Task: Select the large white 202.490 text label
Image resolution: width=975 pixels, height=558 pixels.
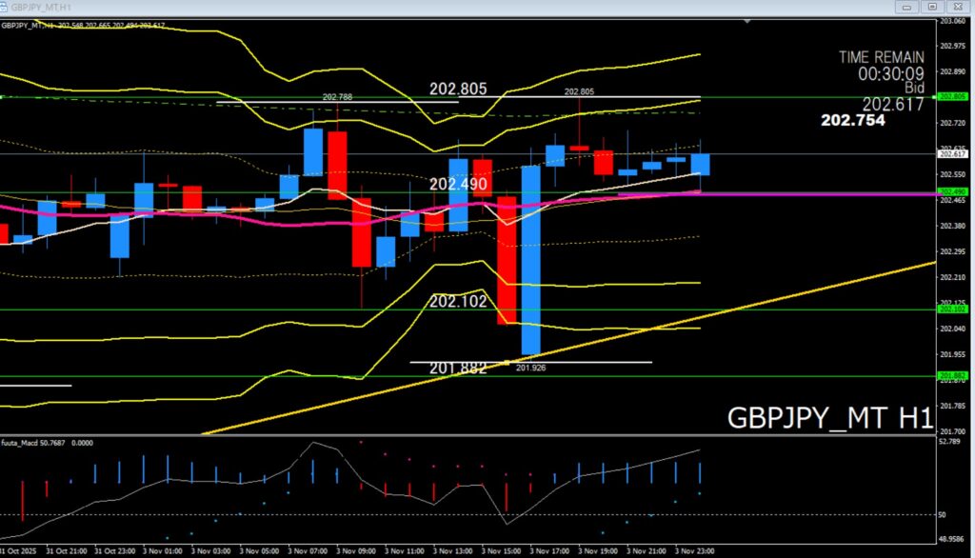Action: [x=459, y=184]
